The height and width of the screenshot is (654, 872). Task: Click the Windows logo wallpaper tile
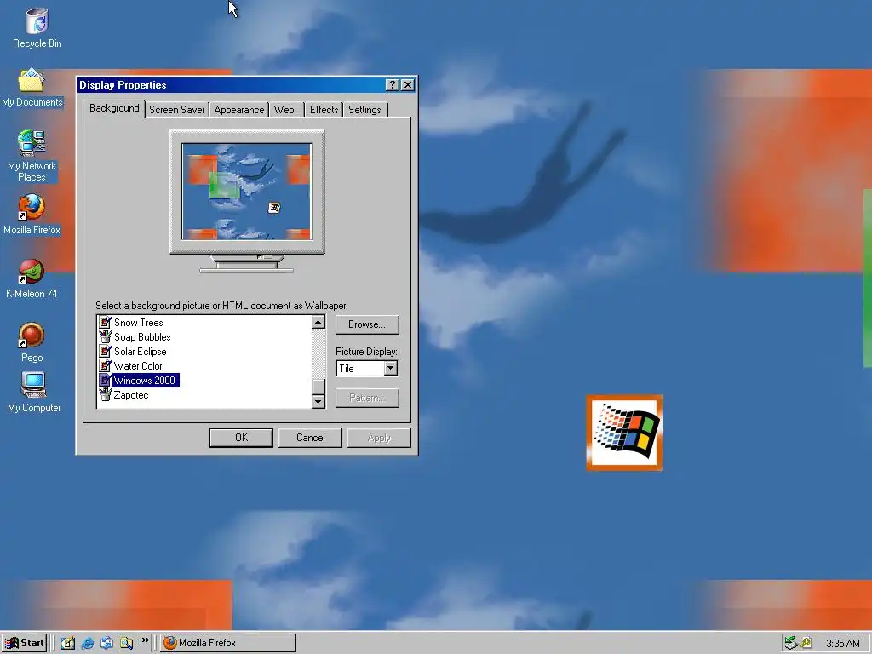pyautogui.click(x=624, y=433)
